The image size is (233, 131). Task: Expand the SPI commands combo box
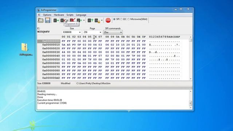[x=121, y=32]
